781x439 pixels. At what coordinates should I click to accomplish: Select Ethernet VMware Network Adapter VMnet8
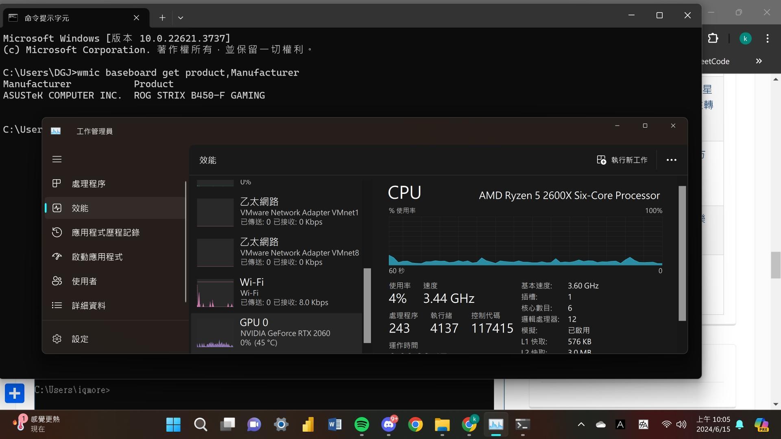277,252
